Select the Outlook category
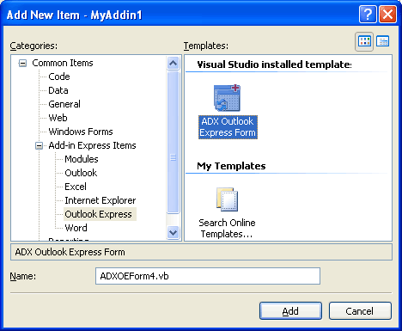This screenshot has height=331, width=402. tap(81, 173)
